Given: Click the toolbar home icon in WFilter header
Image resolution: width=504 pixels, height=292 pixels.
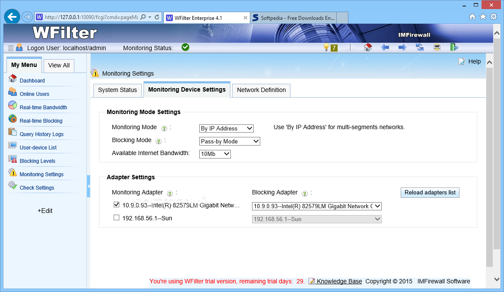Looking at the screenshot, I should pos(368,48).
